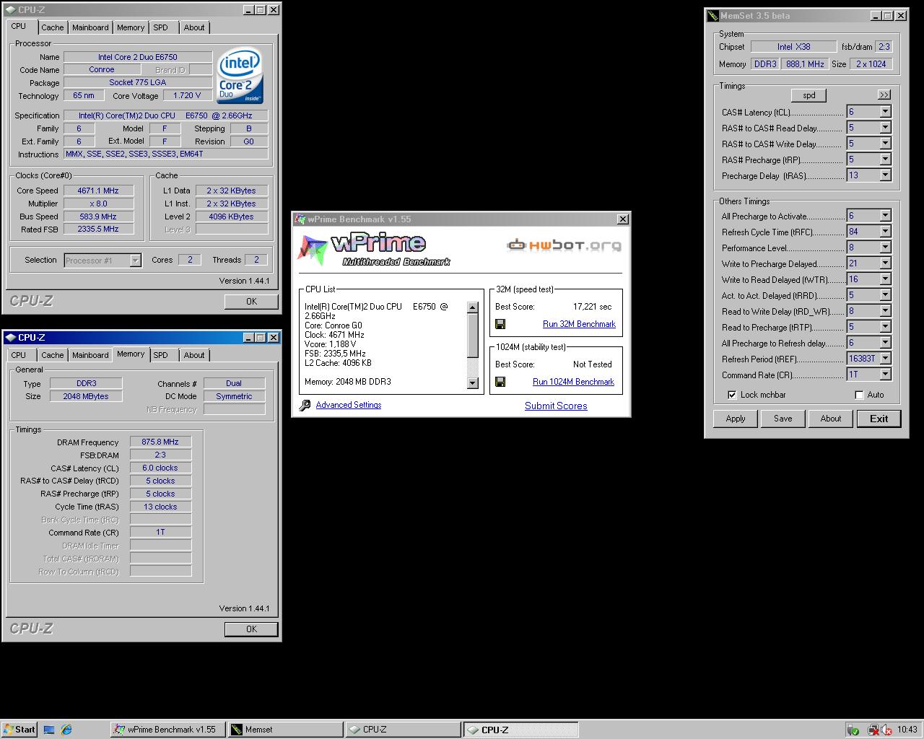Click Run 32M Benchmark link
924x739 pixels.
pyautogui.click(x=579, y=324)
